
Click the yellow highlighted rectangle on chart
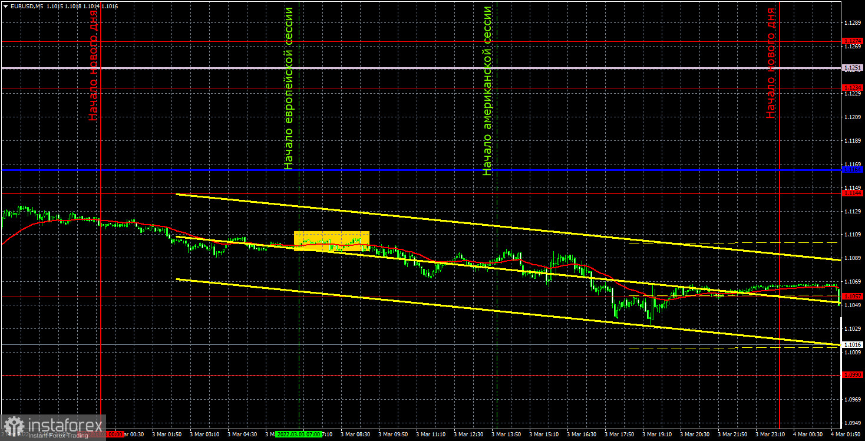coord(332,241)
